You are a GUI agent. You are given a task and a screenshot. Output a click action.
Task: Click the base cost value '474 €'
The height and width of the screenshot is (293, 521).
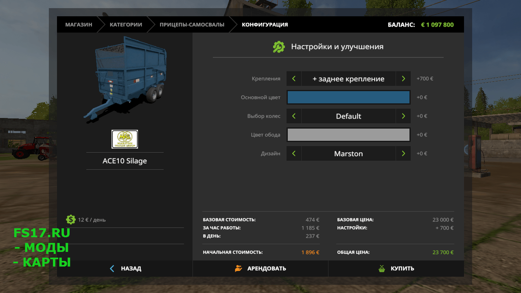(x=313, y=220)
